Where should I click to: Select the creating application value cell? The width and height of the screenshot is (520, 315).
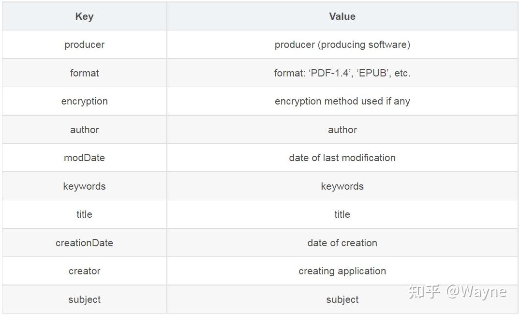tap(342, 271)
